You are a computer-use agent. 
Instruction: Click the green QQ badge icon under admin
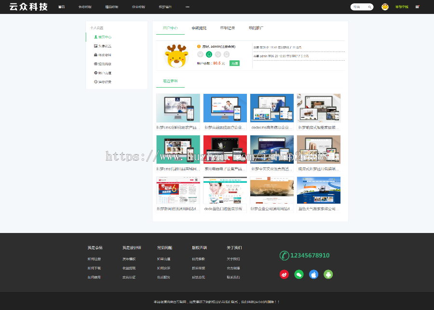pyautogui.click(x=209, y=54)
